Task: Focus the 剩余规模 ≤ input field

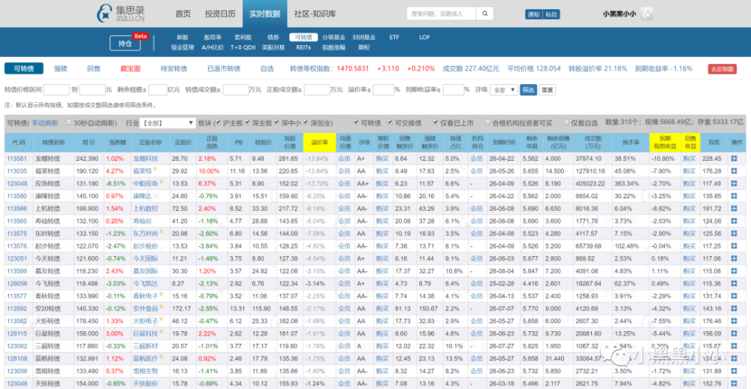Action: coord(158,89)
